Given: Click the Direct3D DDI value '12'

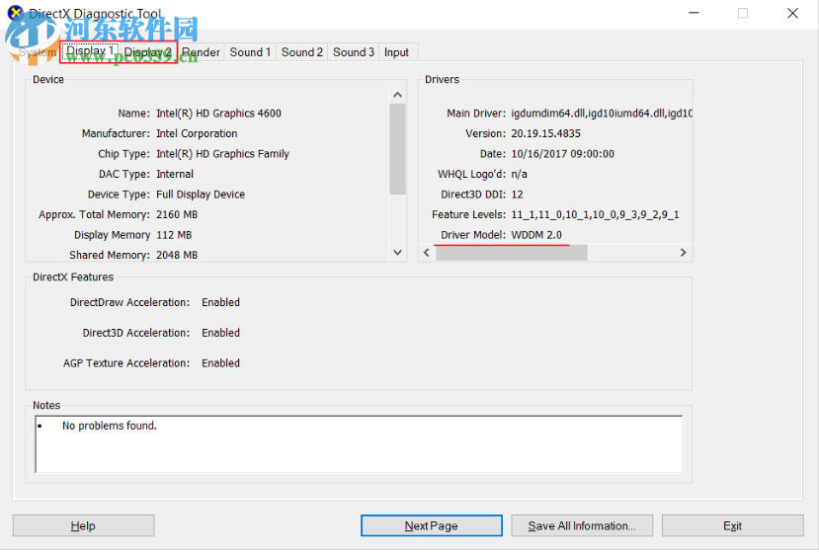Looking at the screenshot, I should (517, 195).
